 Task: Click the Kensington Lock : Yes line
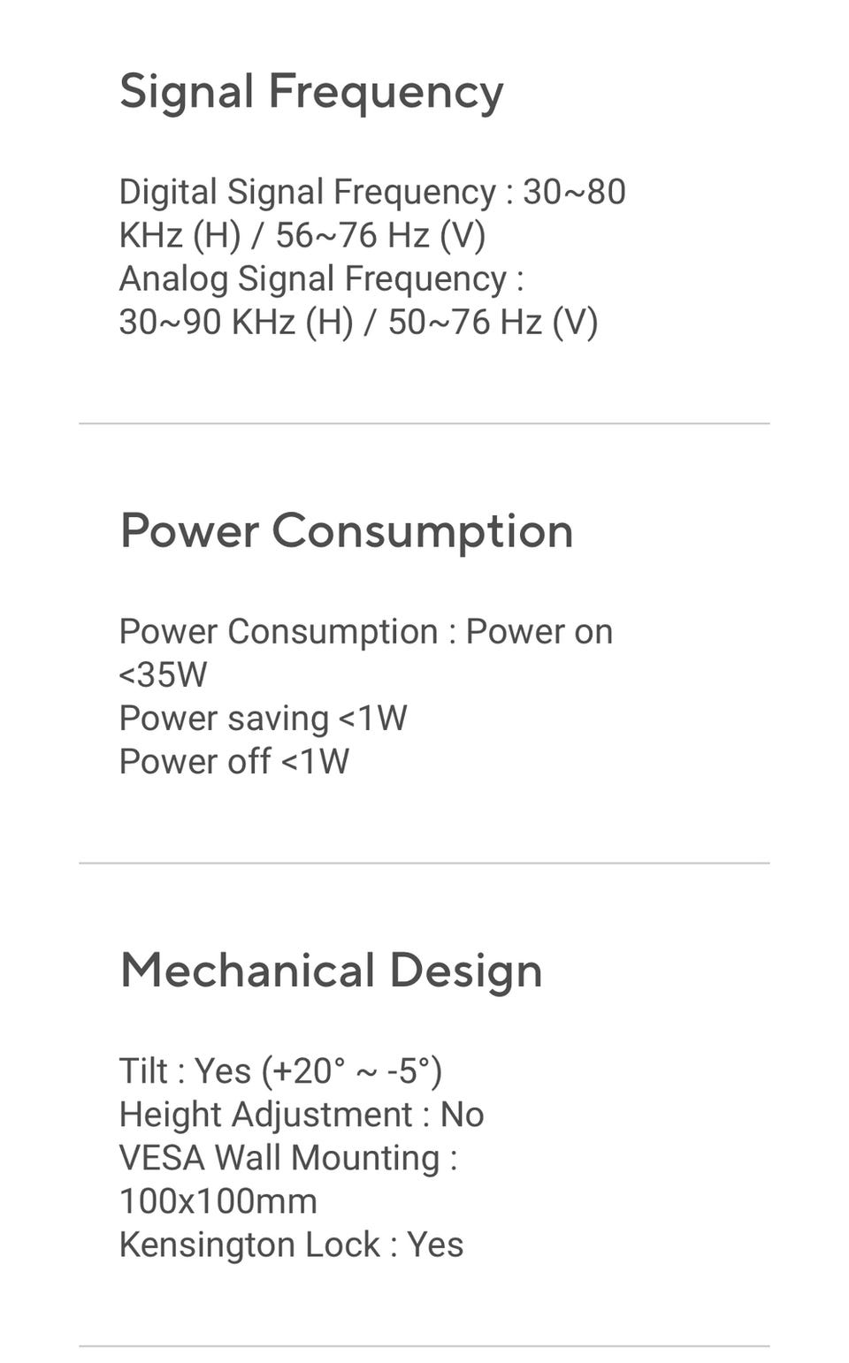[292, 1245]
